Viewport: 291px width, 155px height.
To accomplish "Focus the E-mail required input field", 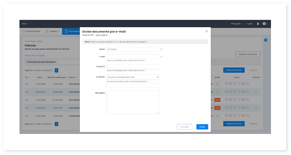I will point(133,57).
